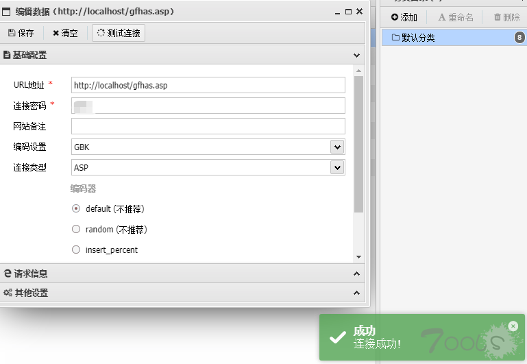Click the 清空 (Clear) toolbar button

pyautogui.click(x=66, y=33)
